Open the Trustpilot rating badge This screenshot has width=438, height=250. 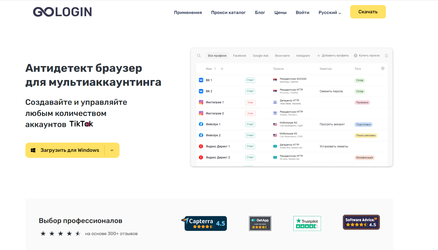point(307,223)
